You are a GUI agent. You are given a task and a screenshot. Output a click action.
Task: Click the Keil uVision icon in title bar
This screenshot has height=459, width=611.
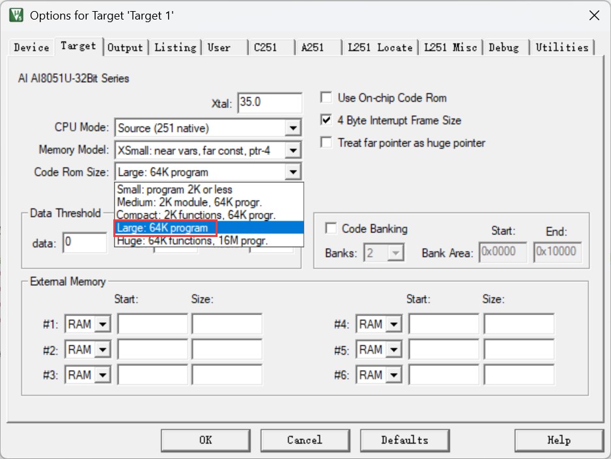point(16,15)
